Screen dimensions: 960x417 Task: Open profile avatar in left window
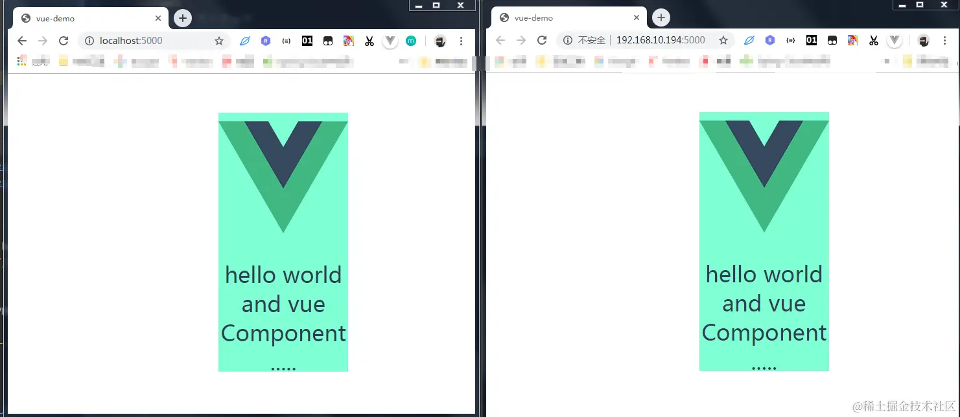pyautogui.click(x=440, y=41)
